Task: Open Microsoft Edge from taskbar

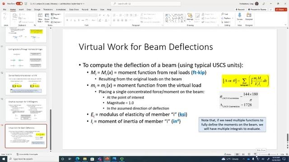Action: pos(77,159)
